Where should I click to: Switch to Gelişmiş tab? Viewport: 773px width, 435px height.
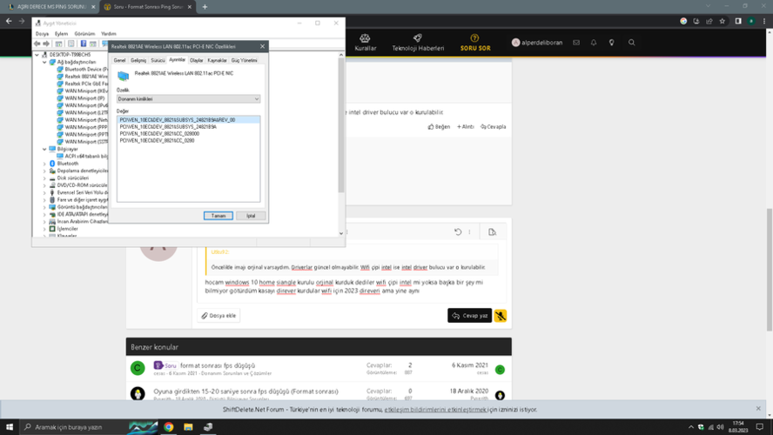(138, 60)
